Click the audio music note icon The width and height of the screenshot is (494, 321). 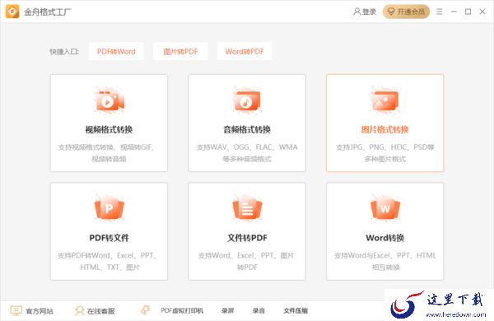(x=247, y=100)
